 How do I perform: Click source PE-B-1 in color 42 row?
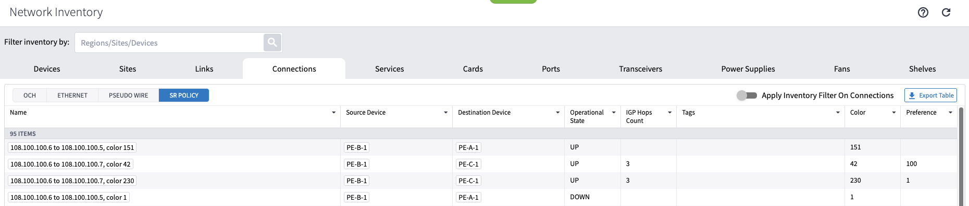click(x=357, y=164)
